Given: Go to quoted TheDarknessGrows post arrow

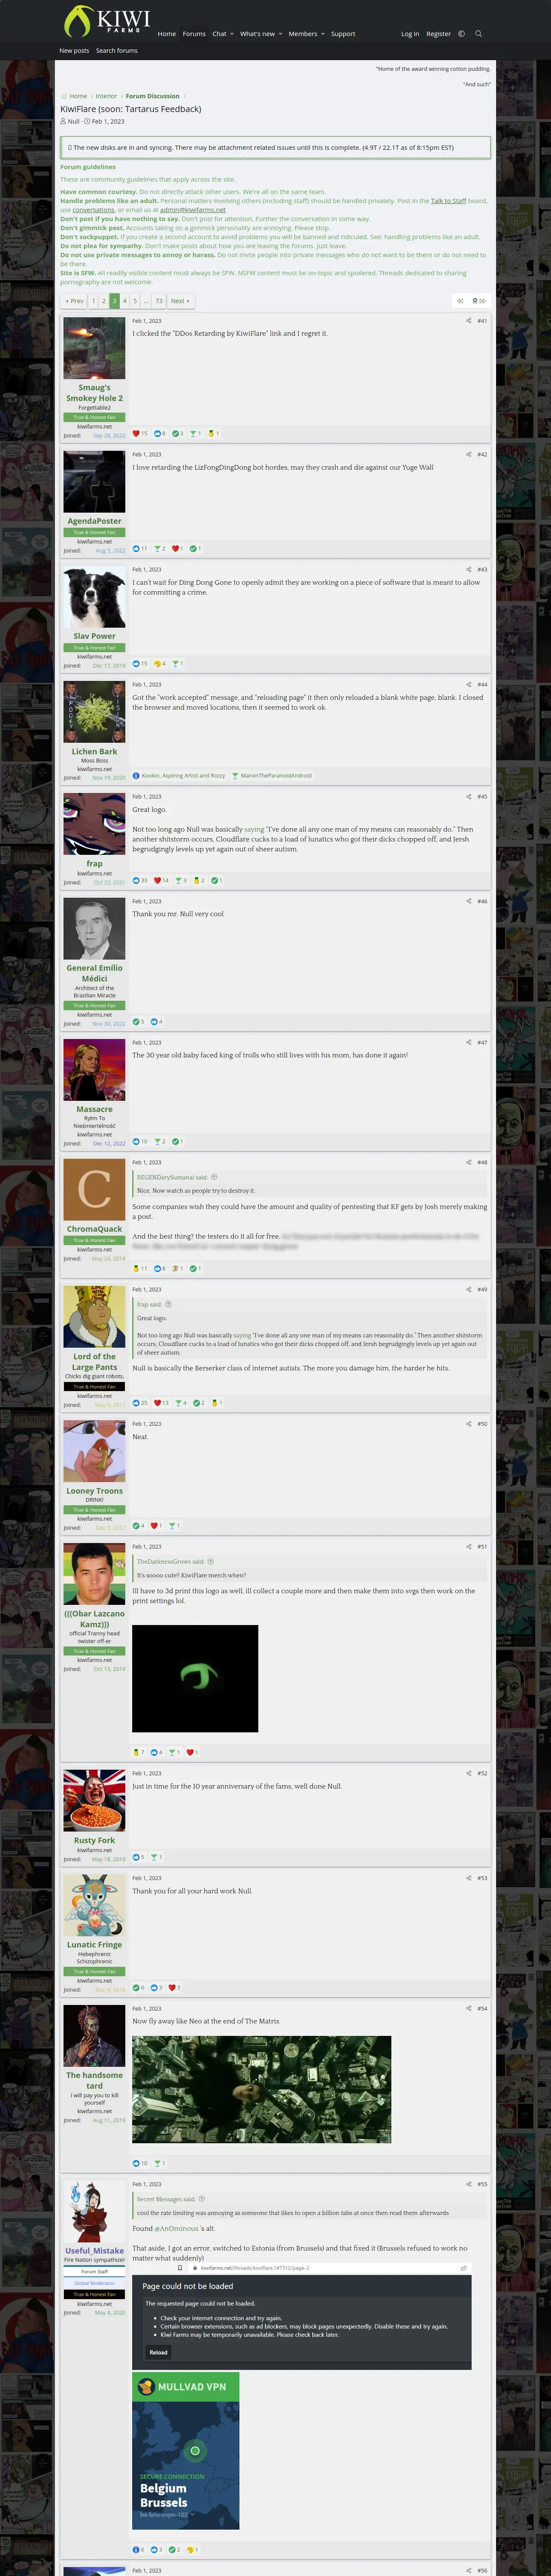Looking at the screenshot, I should click(211, 1562).
